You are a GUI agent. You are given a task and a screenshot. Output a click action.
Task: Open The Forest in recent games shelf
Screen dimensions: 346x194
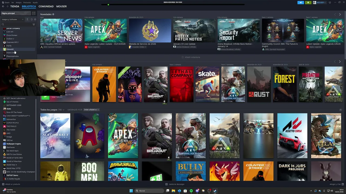pyautogui.click(x=285, y=84)
